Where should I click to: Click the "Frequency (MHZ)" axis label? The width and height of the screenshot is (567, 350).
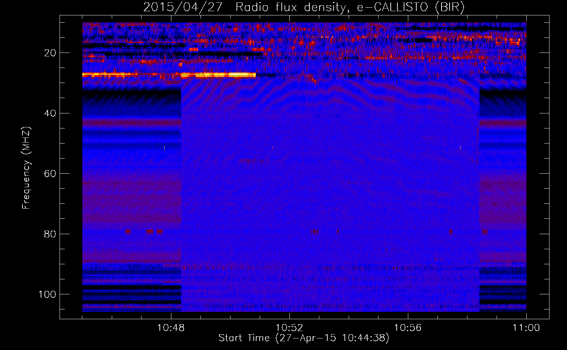click(x=26, y=168)
